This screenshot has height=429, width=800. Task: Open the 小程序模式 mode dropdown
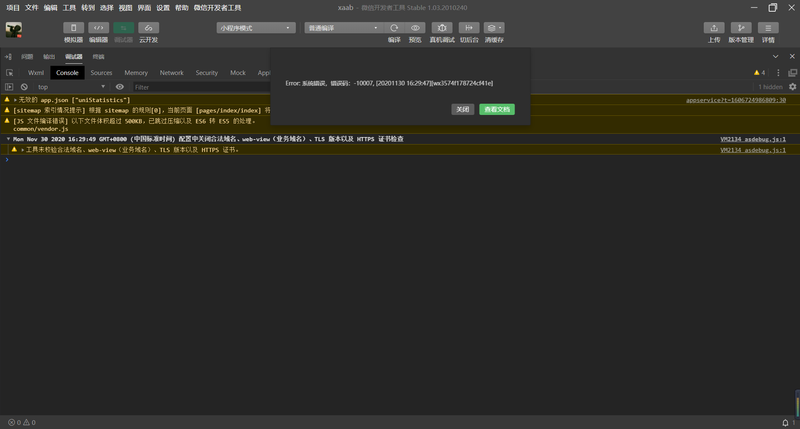pos(256,28)
